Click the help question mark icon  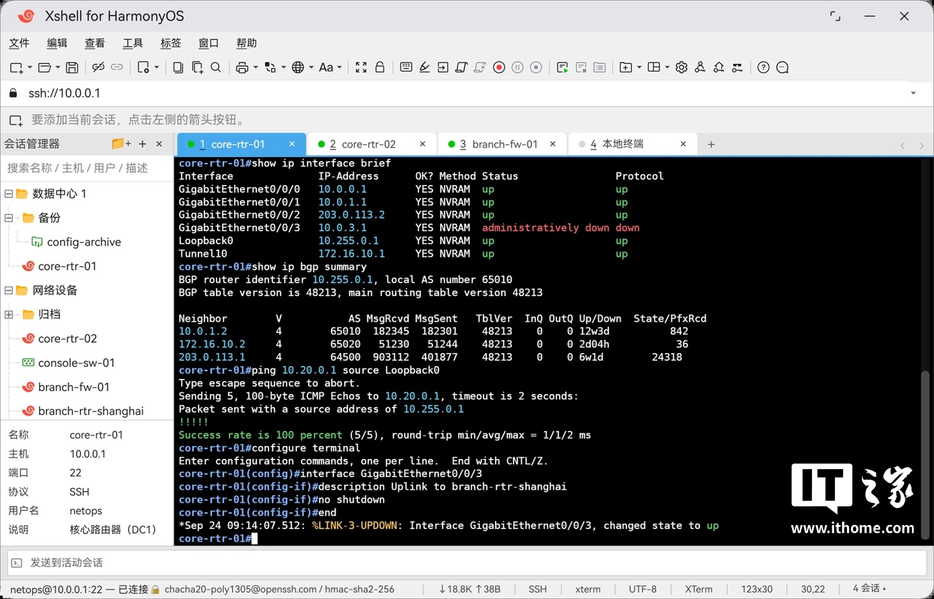pyautogui.click(x=763, y=67)
